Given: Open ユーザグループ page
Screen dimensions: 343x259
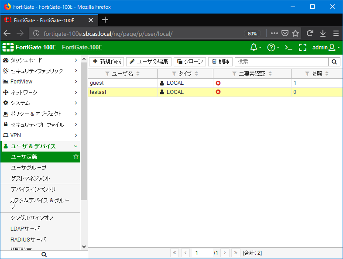Looking at the screenshot, I should pyautogui.click(x=41, y=167).
